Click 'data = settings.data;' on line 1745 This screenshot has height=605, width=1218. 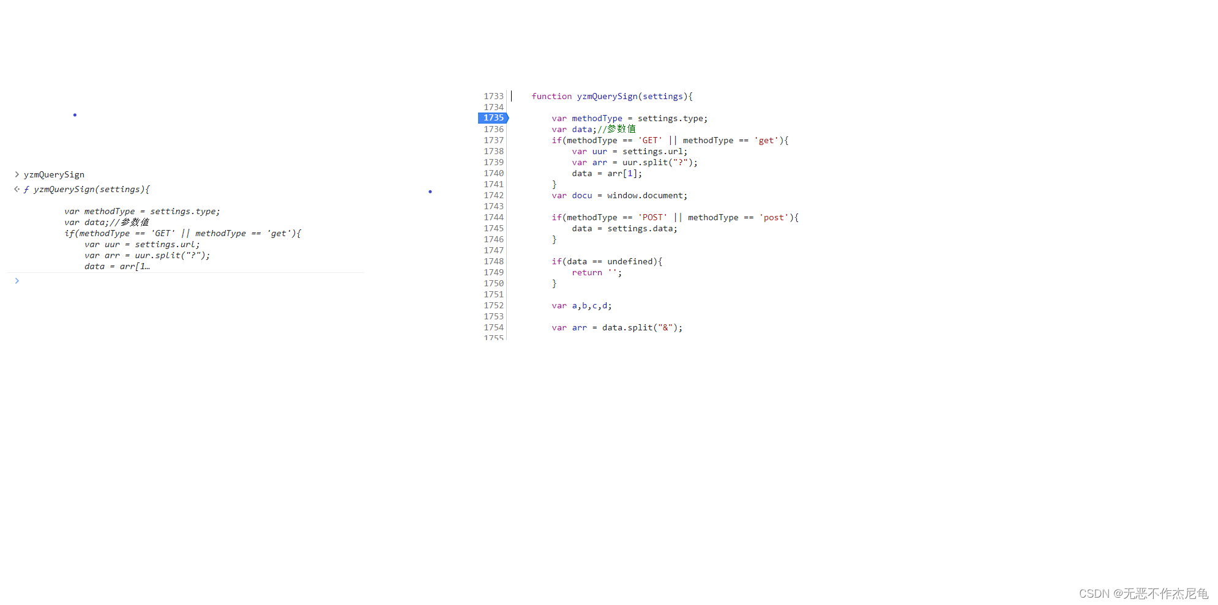pos(624,228)
